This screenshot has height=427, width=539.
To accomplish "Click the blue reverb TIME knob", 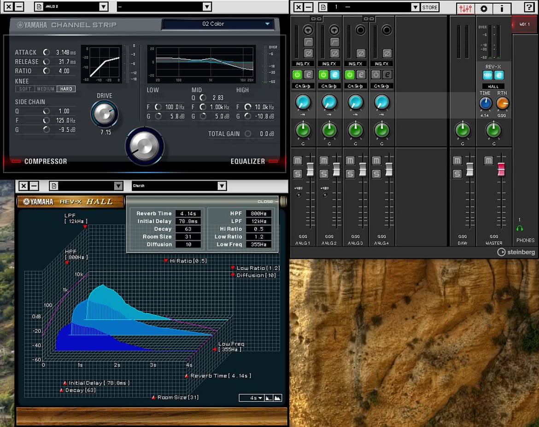I will click(485, 104).
